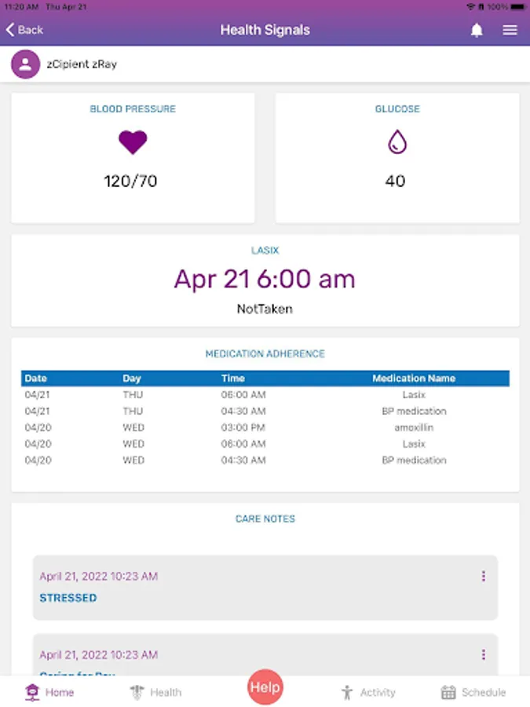The image size is (530, 707).
Task: Tap the zCipient zRay profile avatar
Action: (25, 64)
